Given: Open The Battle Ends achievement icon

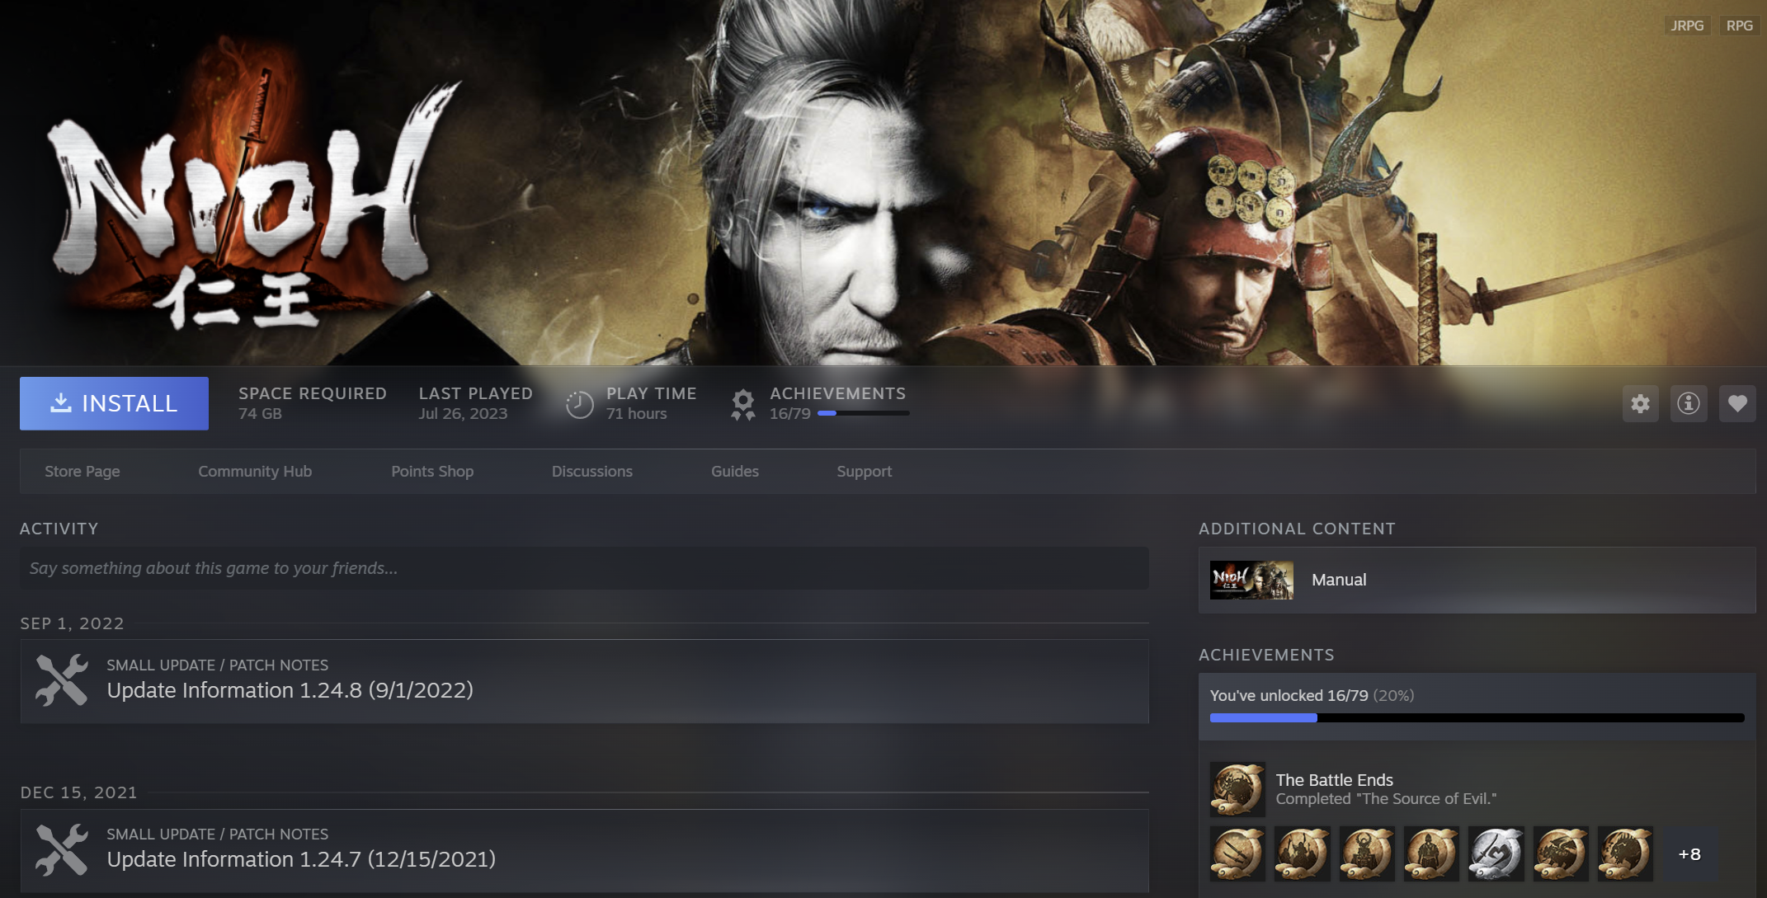Looking at the screenshot, I should pos(1237,788).
